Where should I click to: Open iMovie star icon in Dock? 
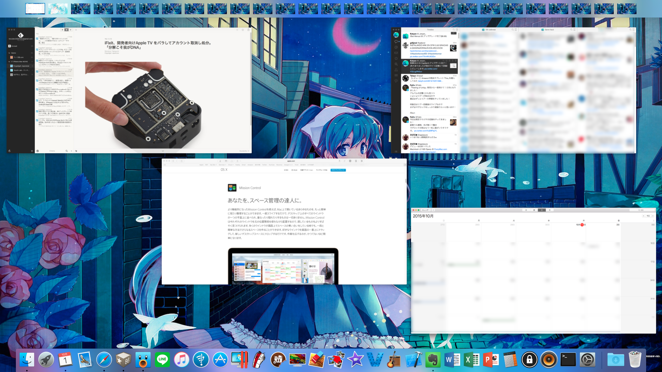[355, 360]
